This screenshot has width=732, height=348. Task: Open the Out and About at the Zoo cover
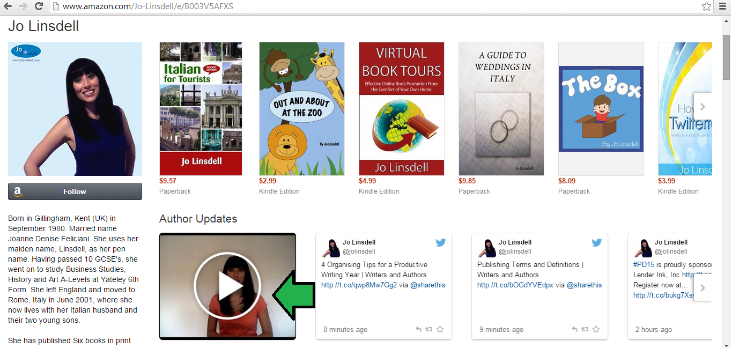(302, 109)
